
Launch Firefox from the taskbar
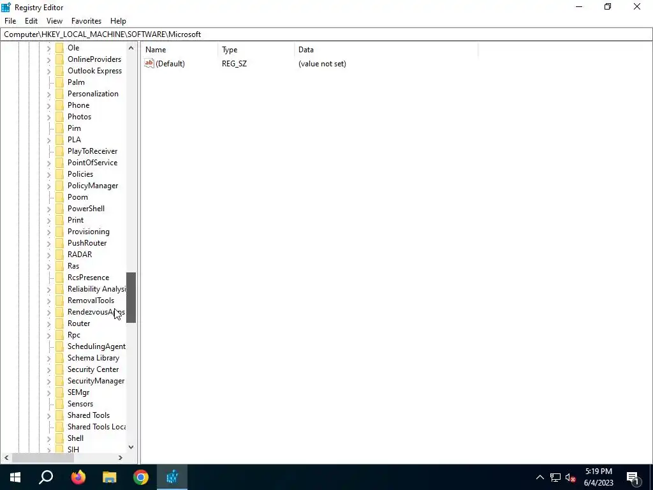(x=78, y=477)
